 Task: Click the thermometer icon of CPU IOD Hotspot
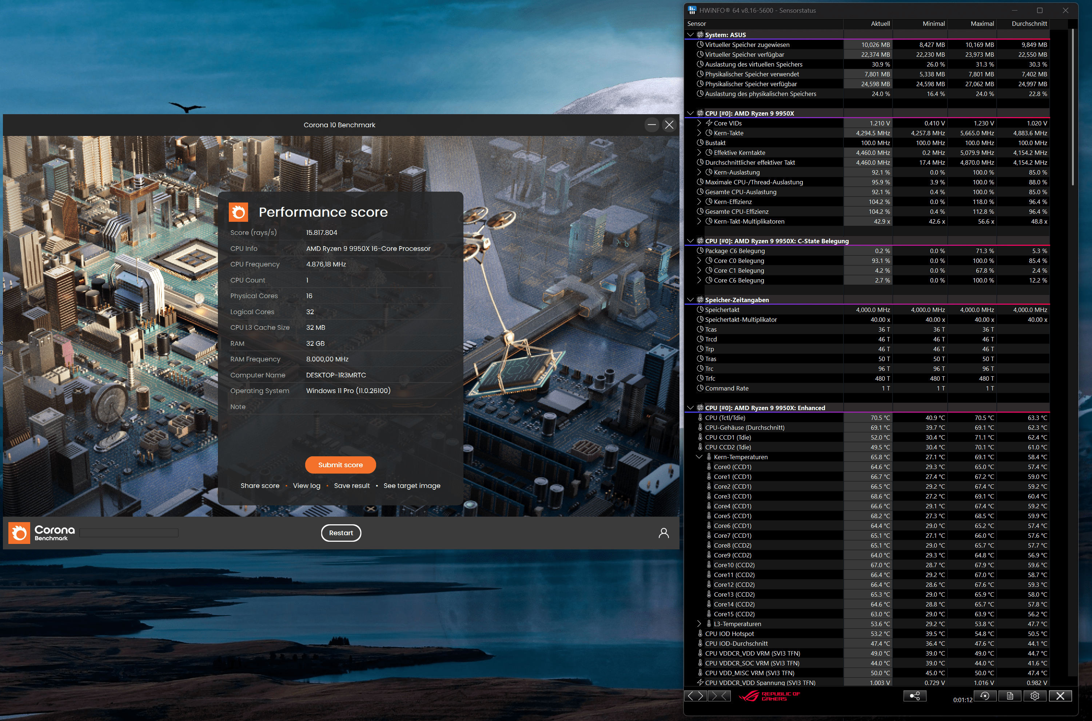click(700, 634)
